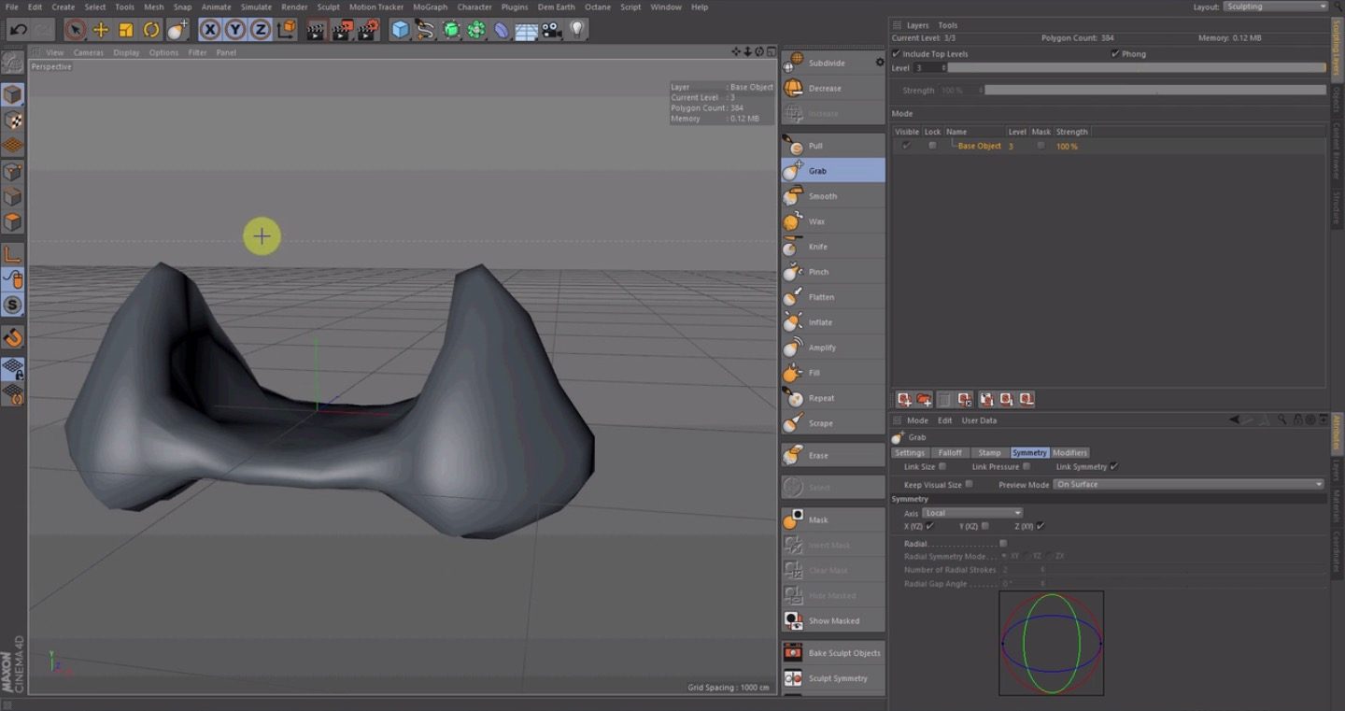Image resolution: width=1345 pixels, height=711 pixels.
Task: Select the Inflate sculpt brush
Action: pyautogui.click(x=833, y=322)
